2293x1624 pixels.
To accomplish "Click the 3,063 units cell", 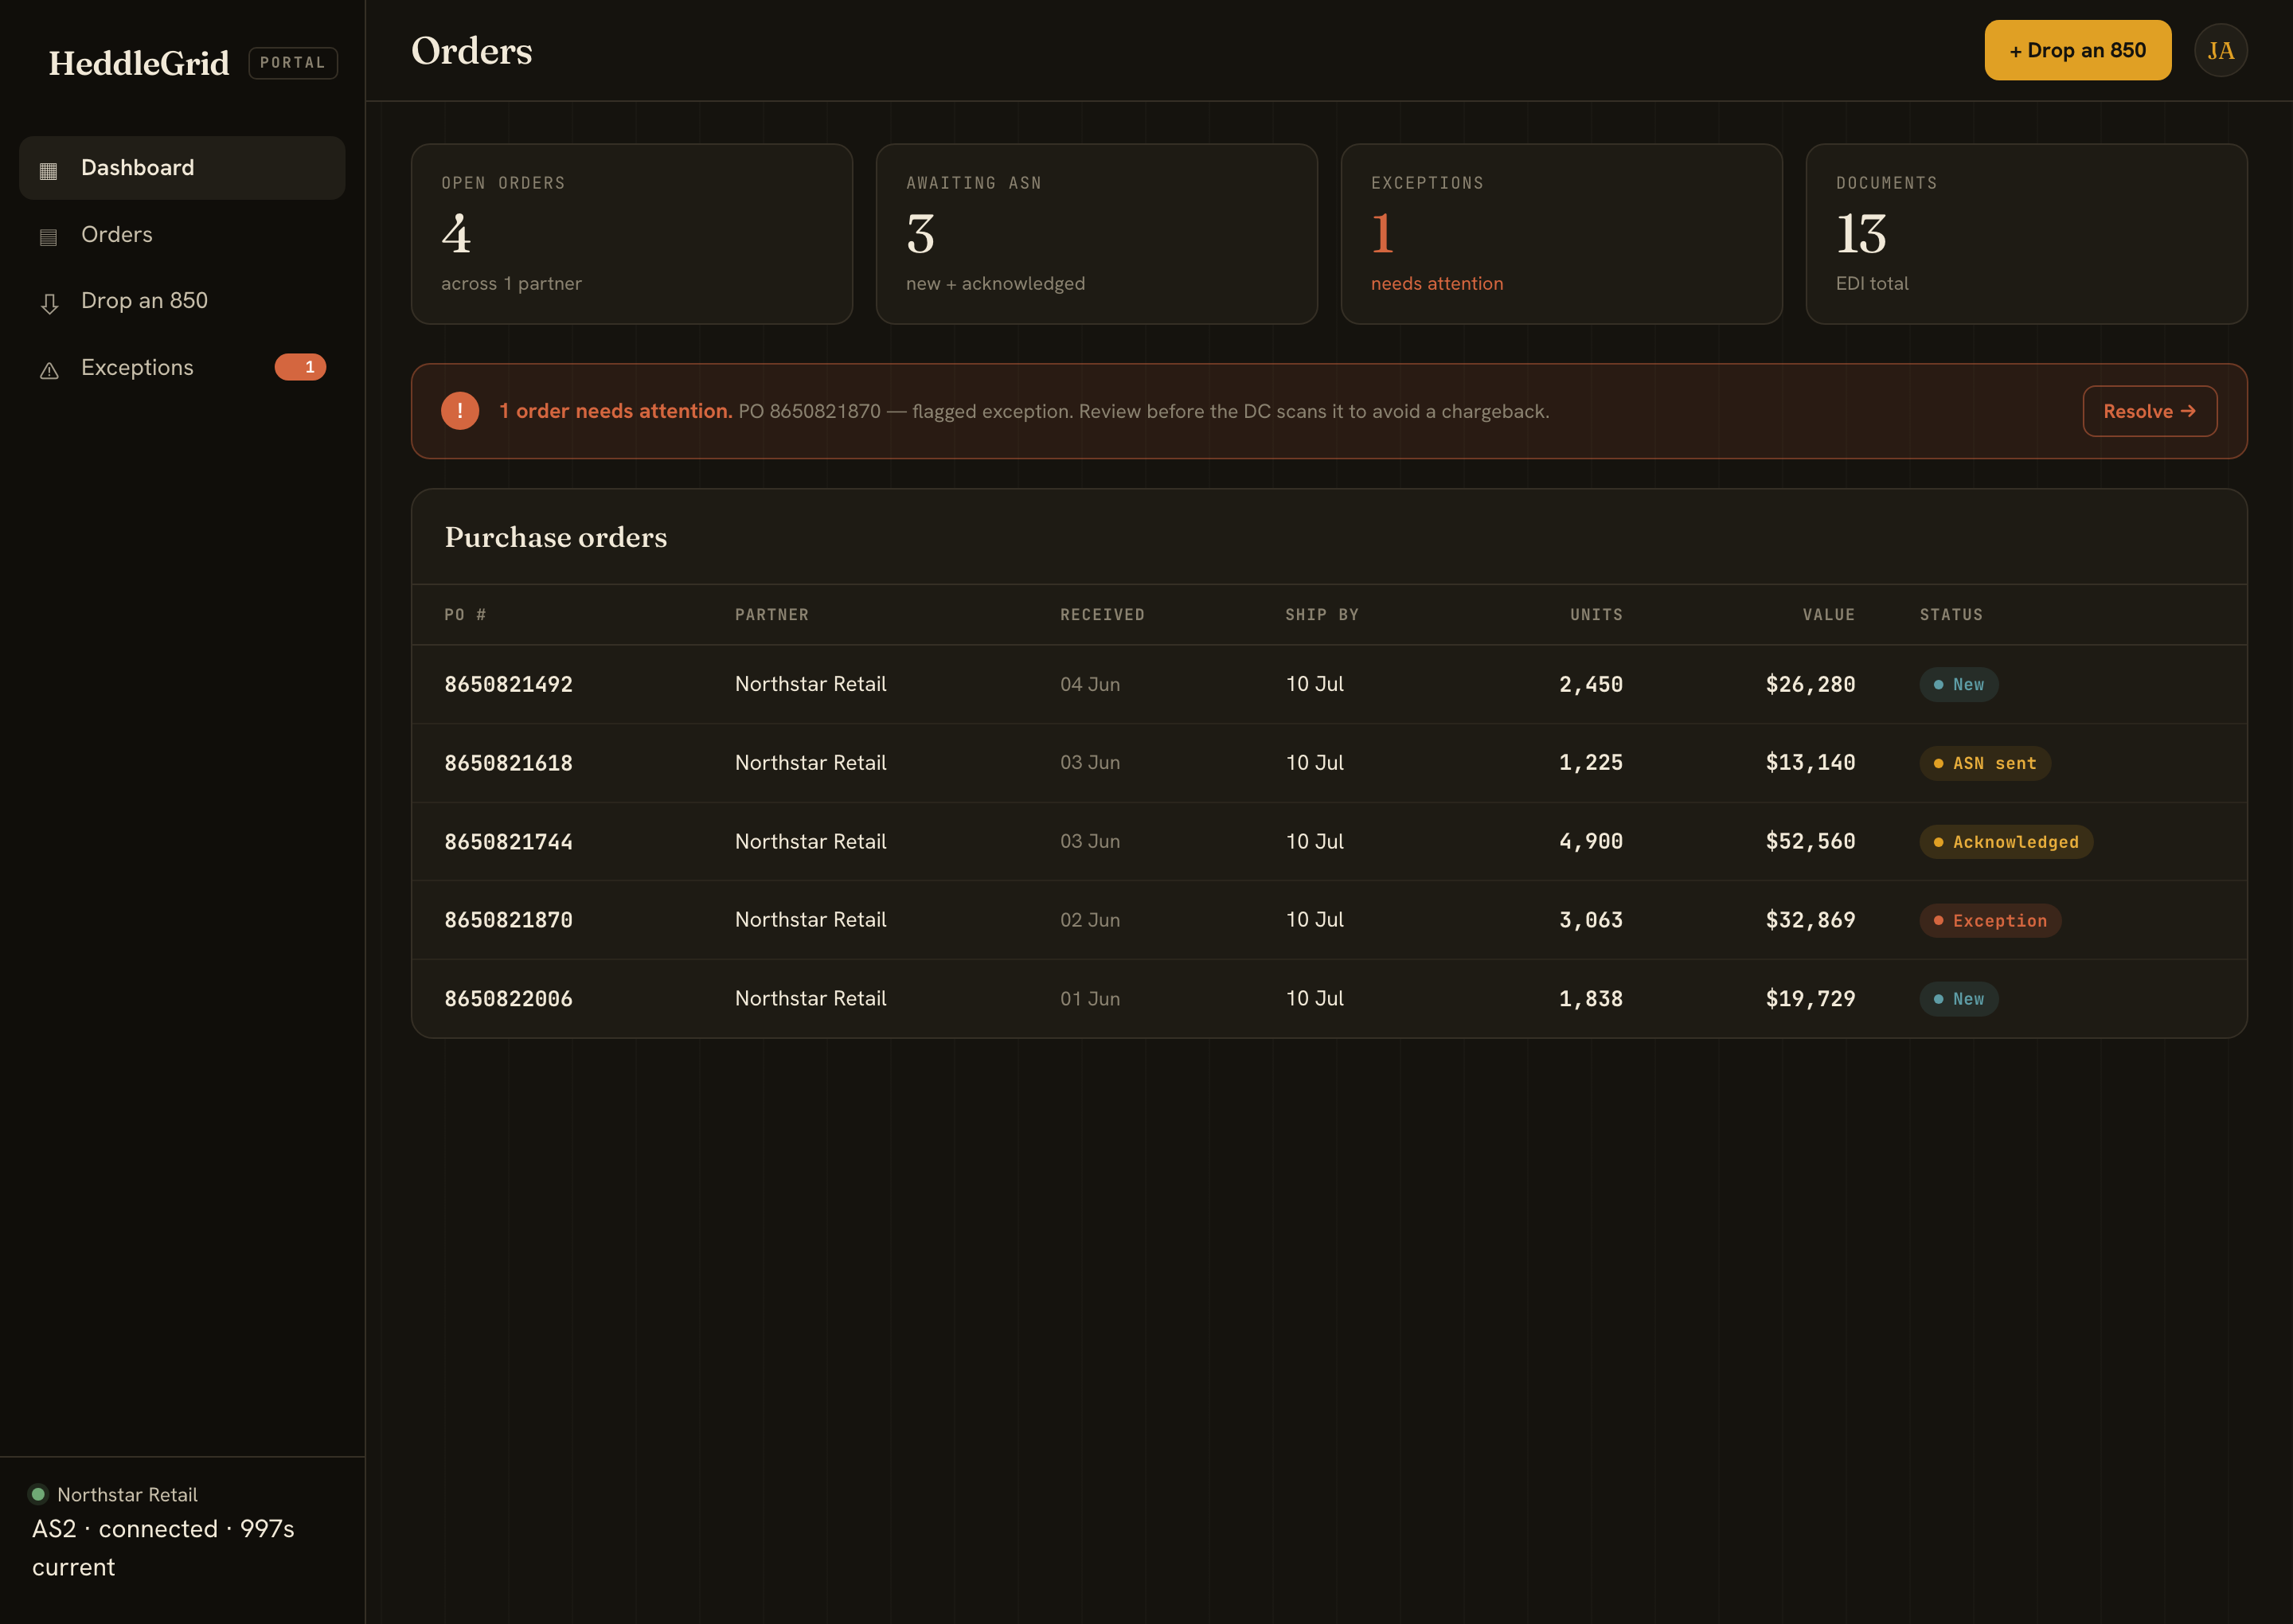I will tap(1591, 920).
